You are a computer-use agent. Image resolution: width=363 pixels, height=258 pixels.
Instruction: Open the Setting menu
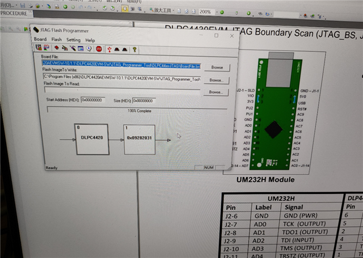coord(73,40)
